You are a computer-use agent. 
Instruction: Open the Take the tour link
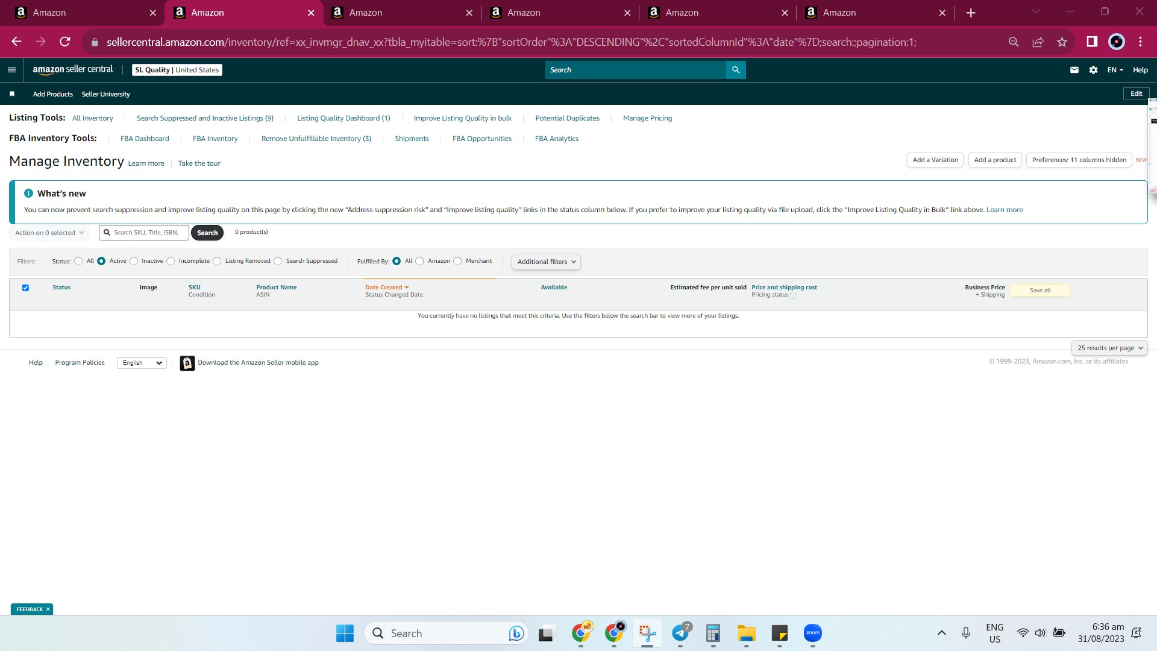click(199, 163)
